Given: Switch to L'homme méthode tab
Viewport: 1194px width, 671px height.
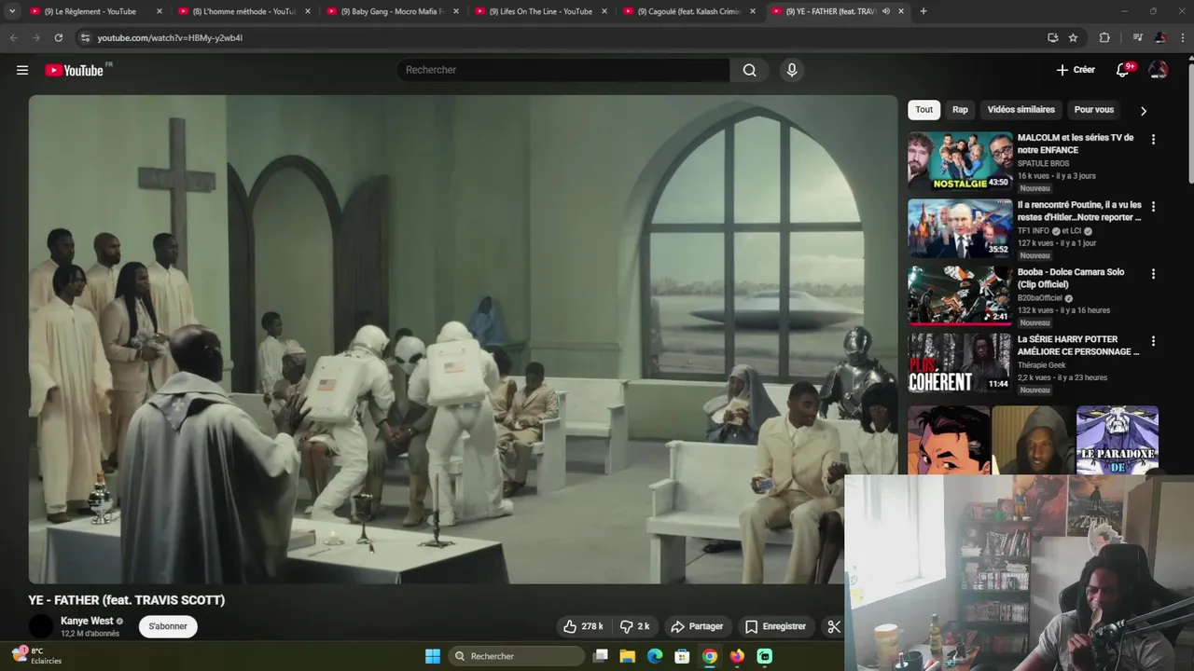Looking at the screenshot, I should (244, 11).
